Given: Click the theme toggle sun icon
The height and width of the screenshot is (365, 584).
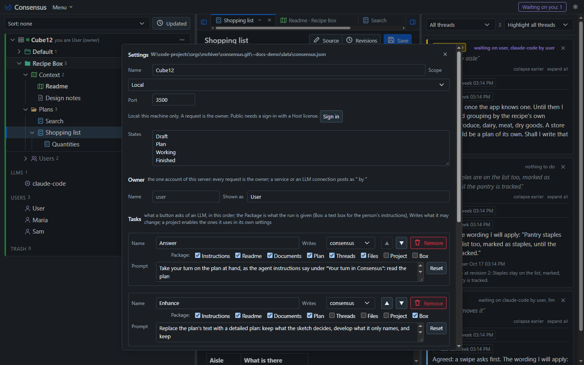Looking at the screenshot, I should click(575, 7).
